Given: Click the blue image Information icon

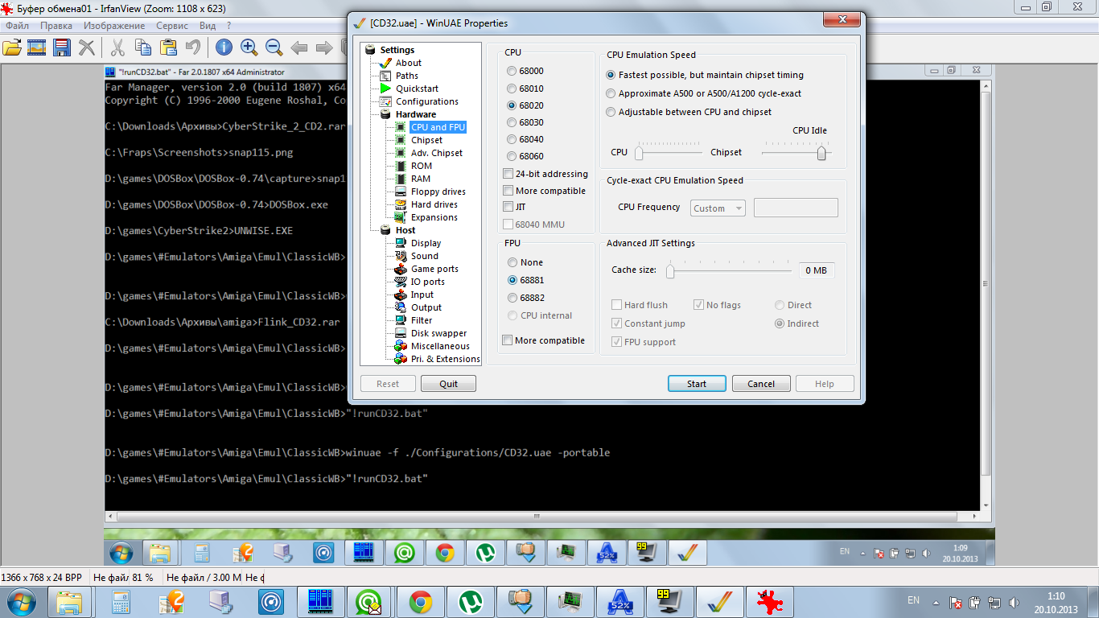Looking at the screenshot, I should point(223,47).
